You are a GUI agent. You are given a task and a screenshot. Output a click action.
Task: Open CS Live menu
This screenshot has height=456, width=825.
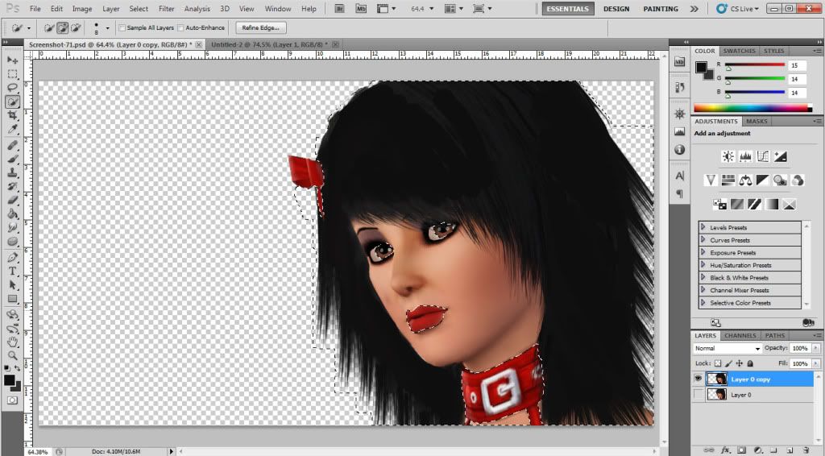(x=739, y=9)
